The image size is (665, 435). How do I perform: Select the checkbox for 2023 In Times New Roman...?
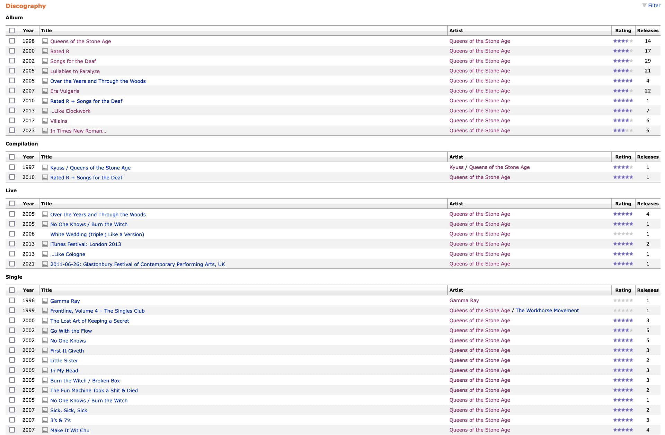pyautogui.click(x=12, y=130)
